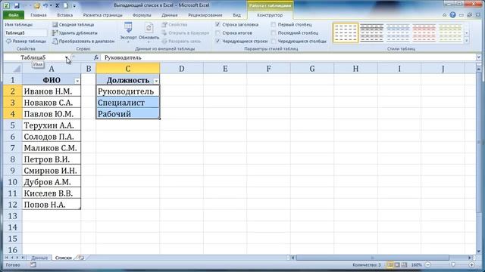Viewport: 485px width, 272px height.
Task: Click the Open folder icon in quick access toolbar
Action: coord(37,5)
